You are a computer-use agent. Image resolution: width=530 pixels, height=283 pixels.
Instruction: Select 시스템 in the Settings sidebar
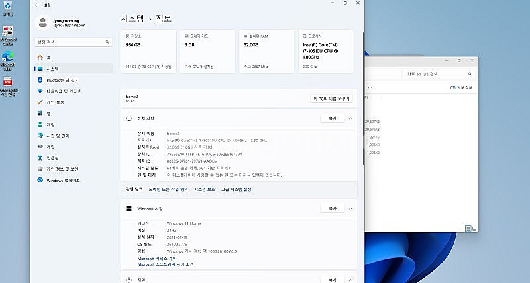[x=74, y=69]
